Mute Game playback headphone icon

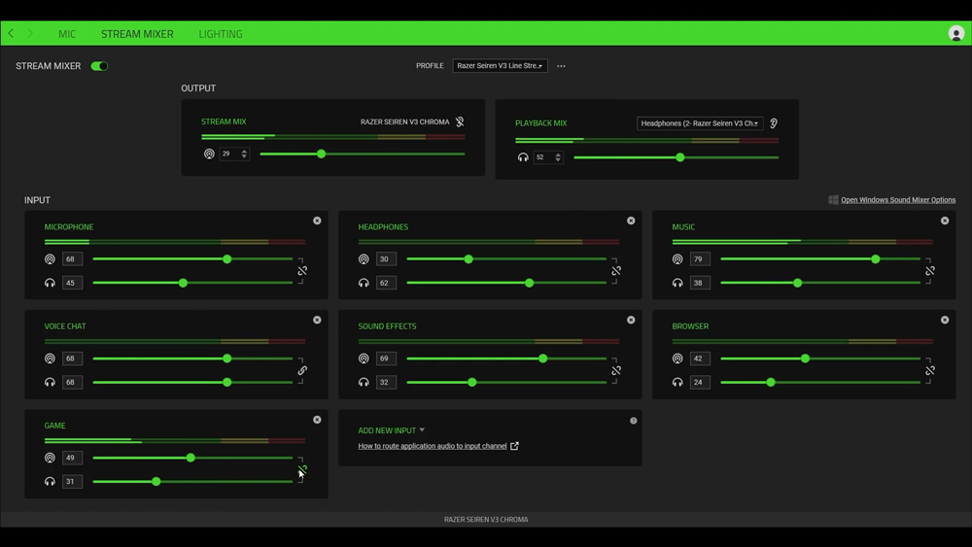pyautogui.click(x=50, y=481)
